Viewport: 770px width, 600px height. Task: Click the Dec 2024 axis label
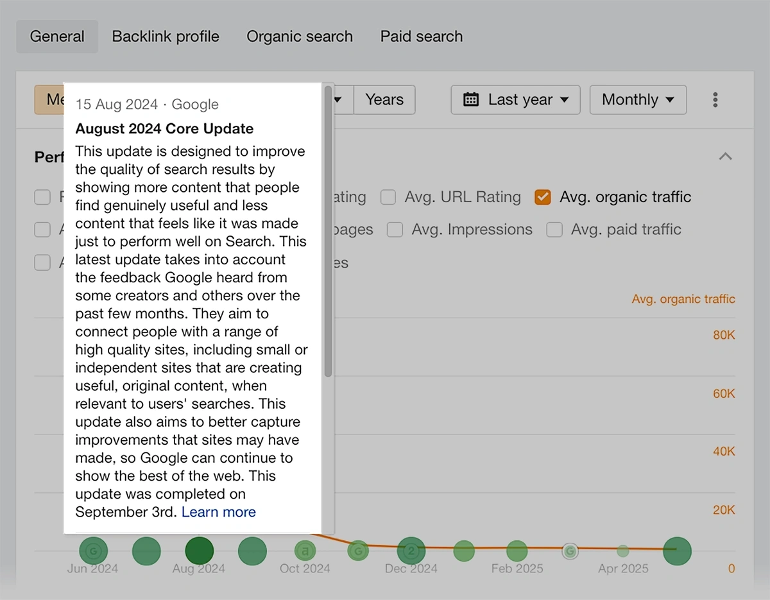pos(411,569)
